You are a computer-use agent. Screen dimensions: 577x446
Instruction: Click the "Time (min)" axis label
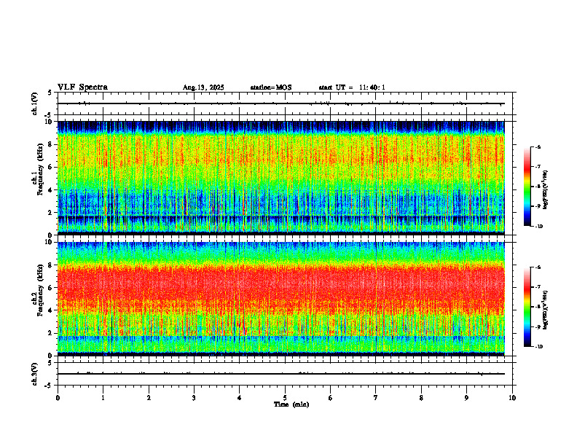pyautogui.click(x=291, y=404)
